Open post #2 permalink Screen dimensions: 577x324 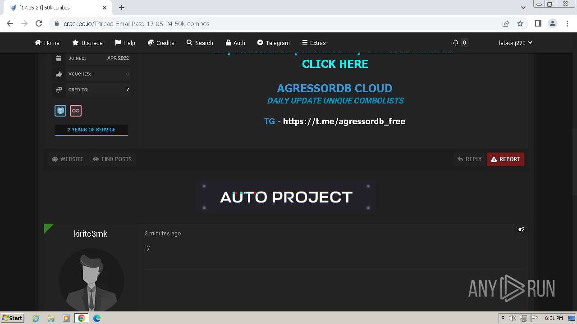[x=521, y=229]
